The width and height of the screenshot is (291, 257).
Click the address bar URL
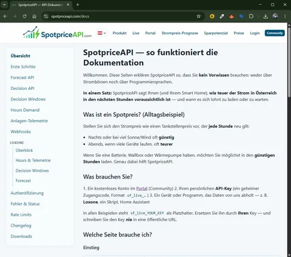70,16
